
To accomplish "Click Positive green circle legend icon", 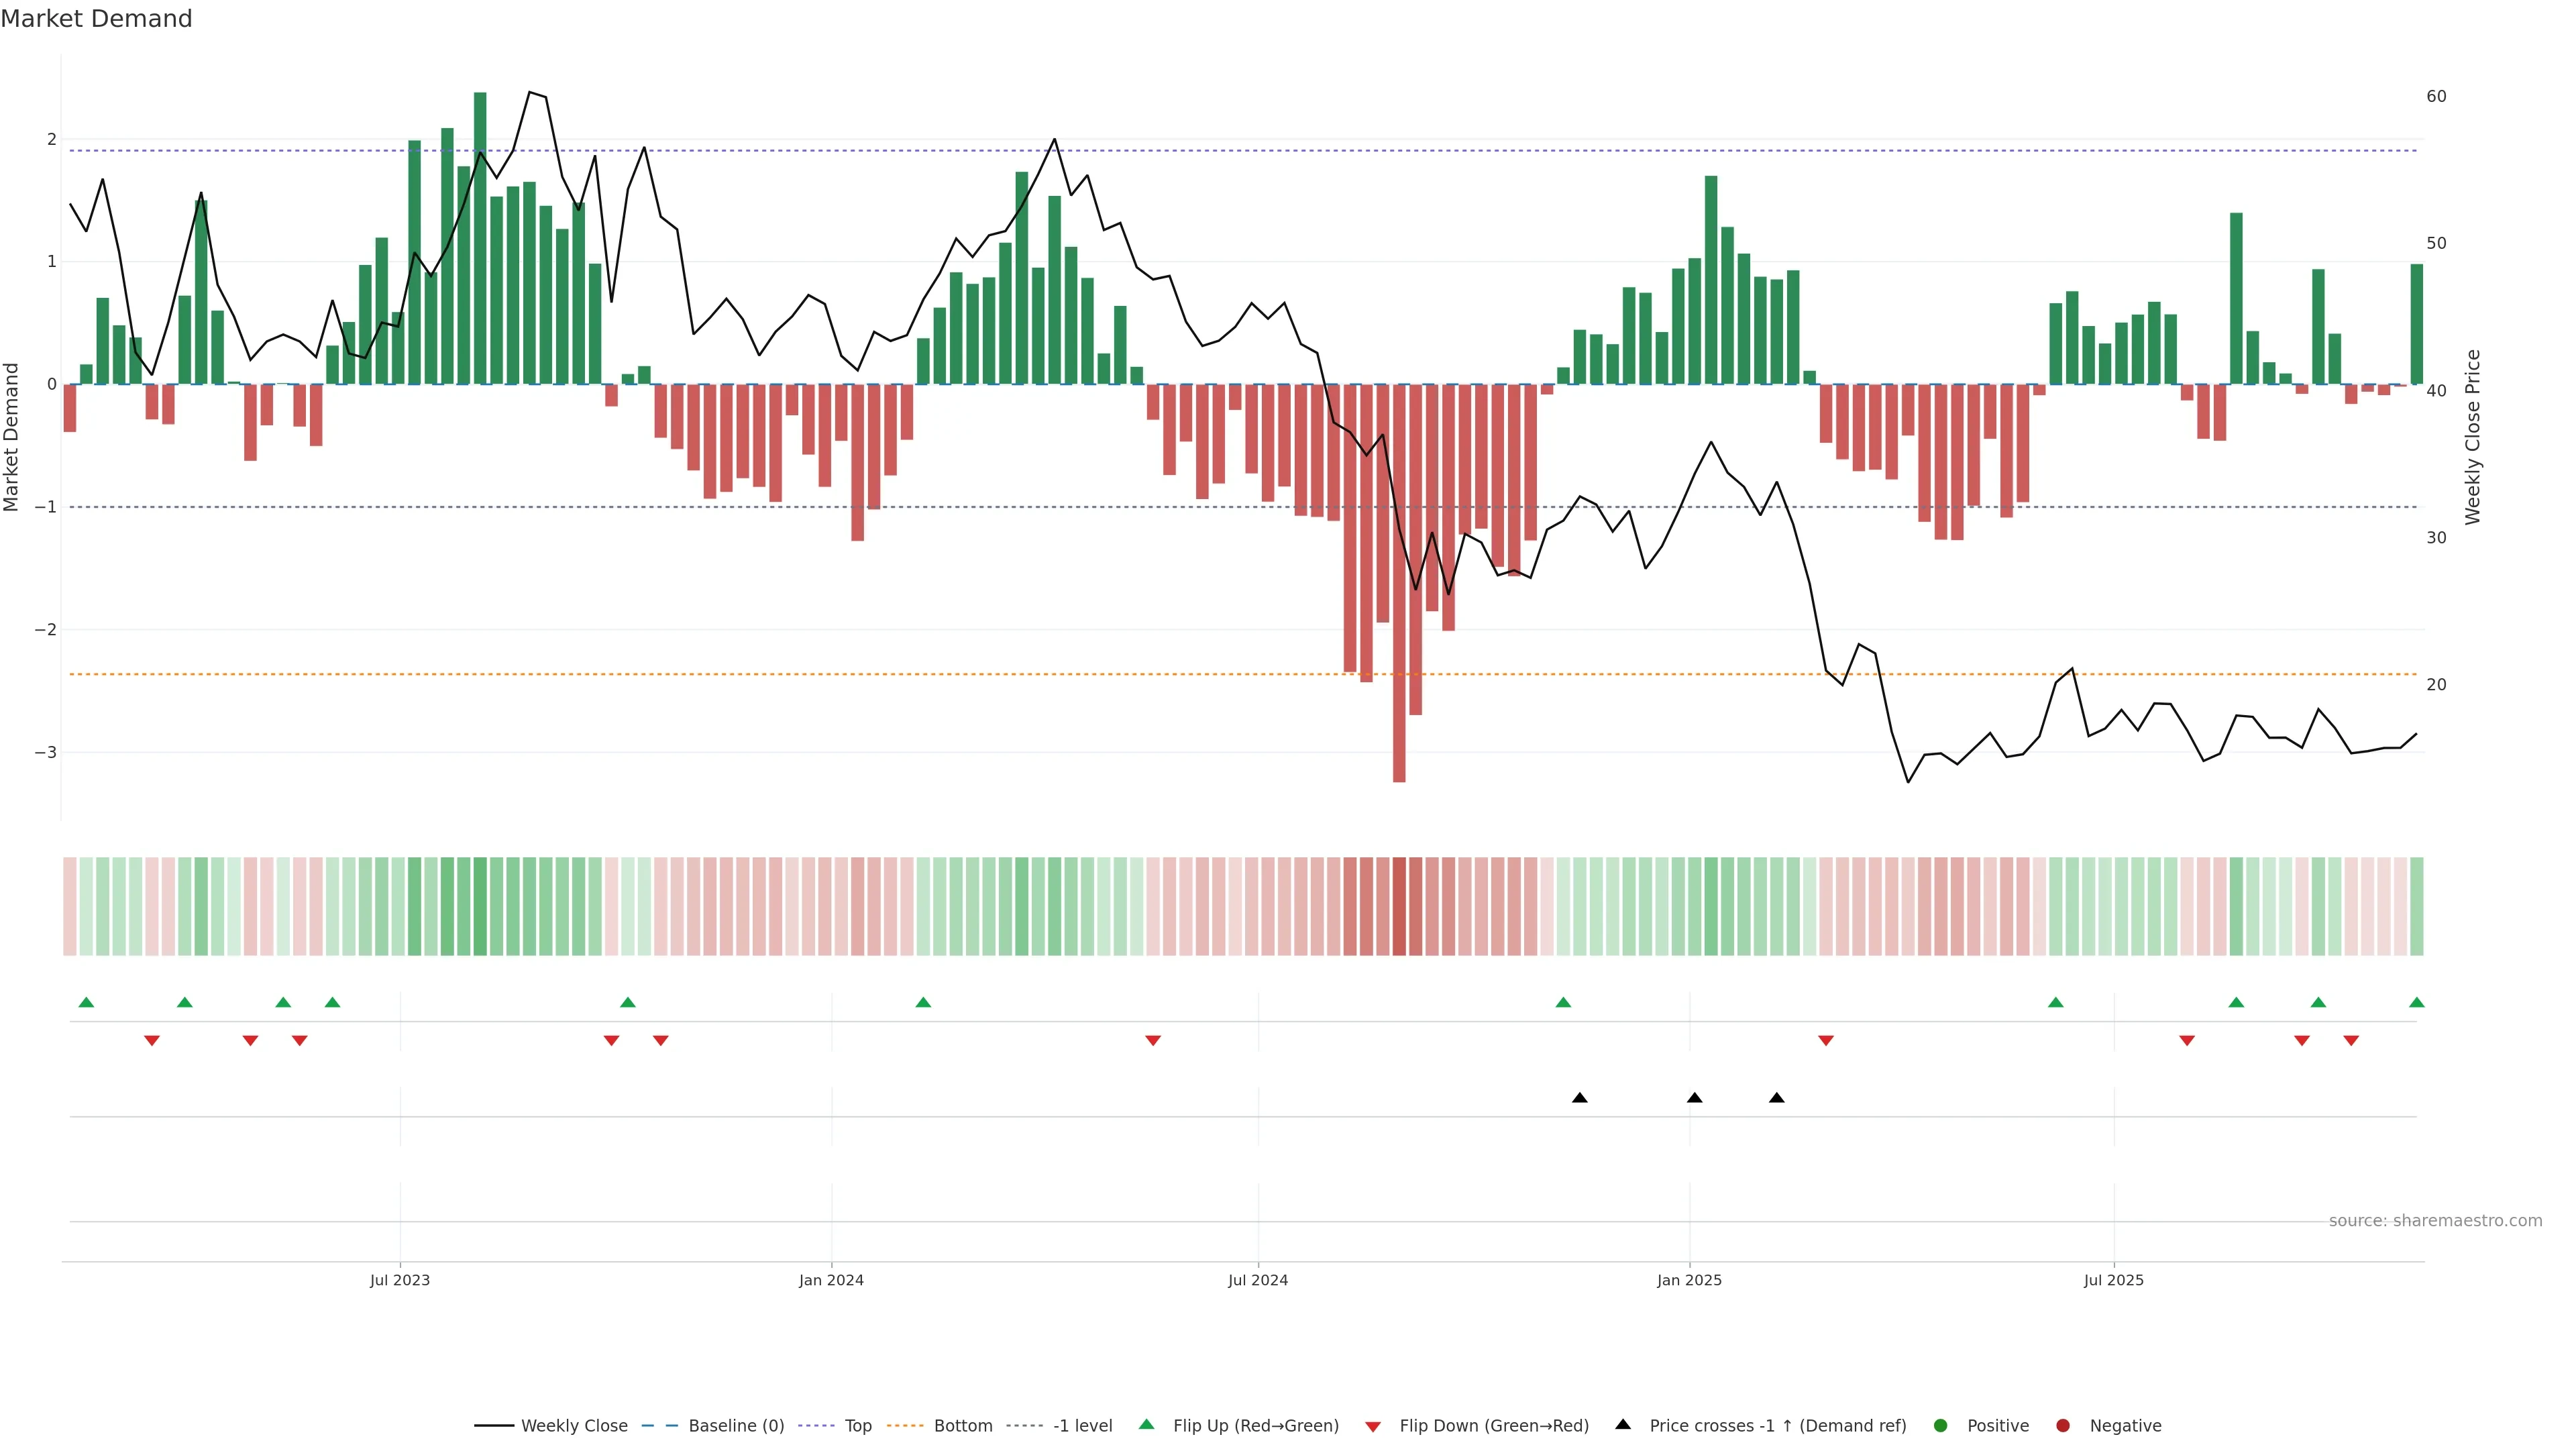I will (1941, 1426).
